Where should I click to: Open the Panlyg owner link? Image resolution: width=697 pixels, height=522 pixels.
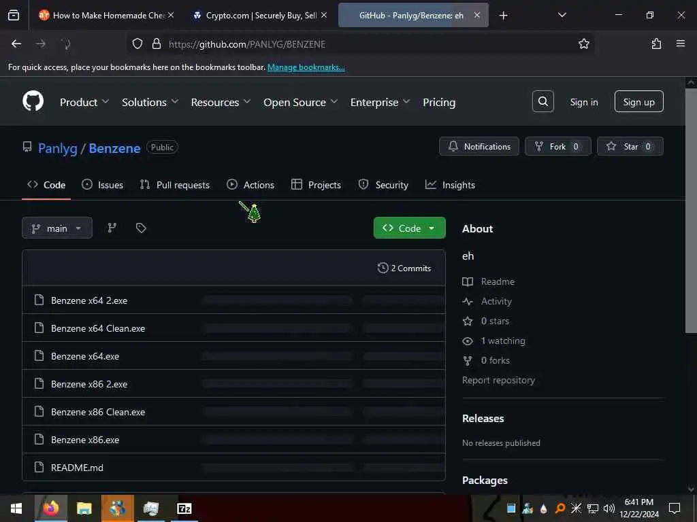[58, 147]
